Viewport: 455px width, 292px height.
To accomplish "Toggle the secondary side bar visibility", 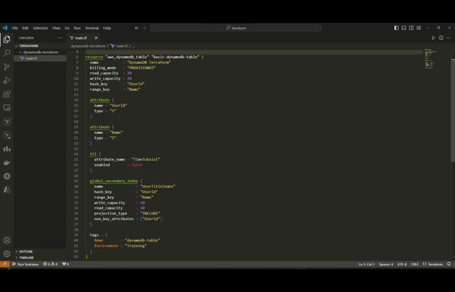I will (411, 28).
